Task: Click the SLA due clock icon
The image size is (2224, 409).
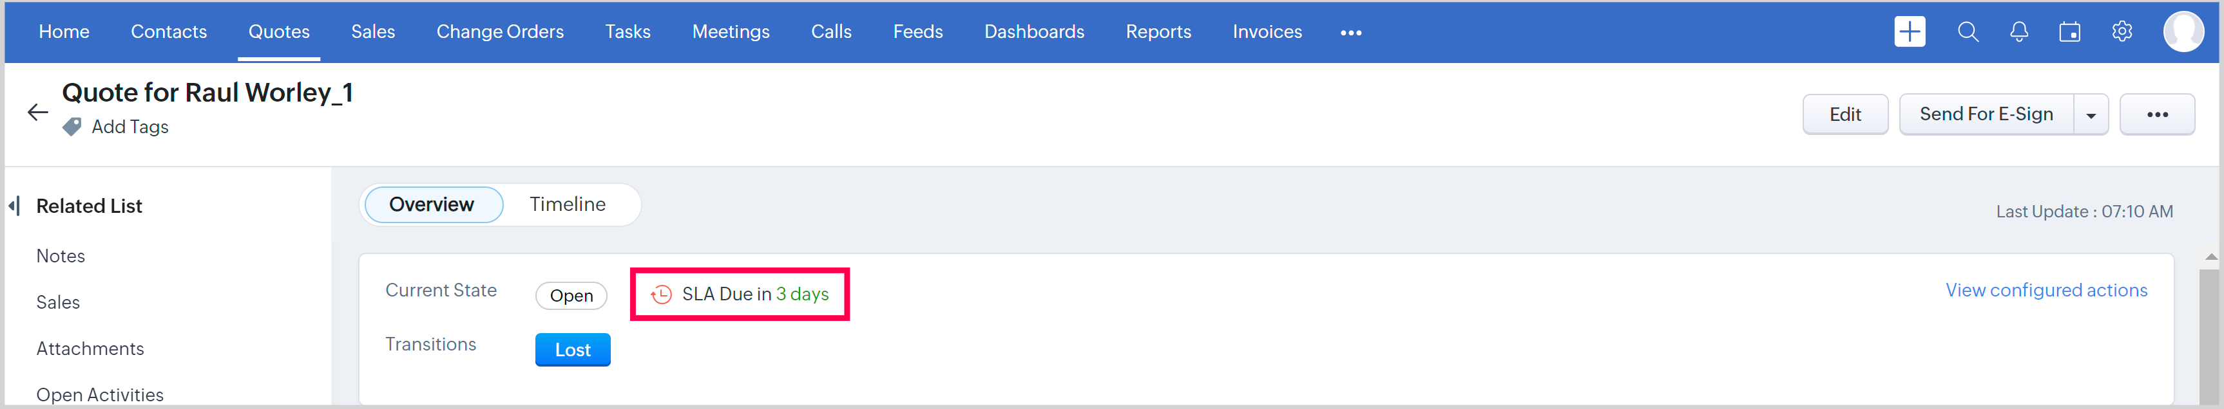Action: 661,295
